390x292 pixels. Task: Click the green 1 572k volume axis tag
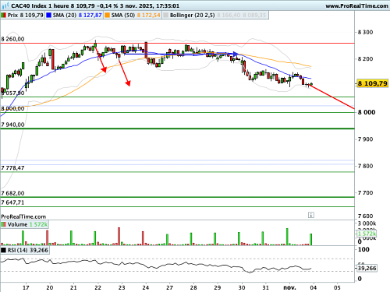pyautogui.click(x=367, y=234)
